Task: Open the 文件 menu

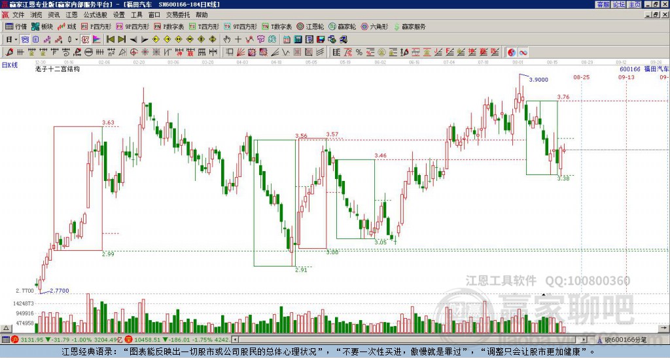Action: [x=18, y=15]
